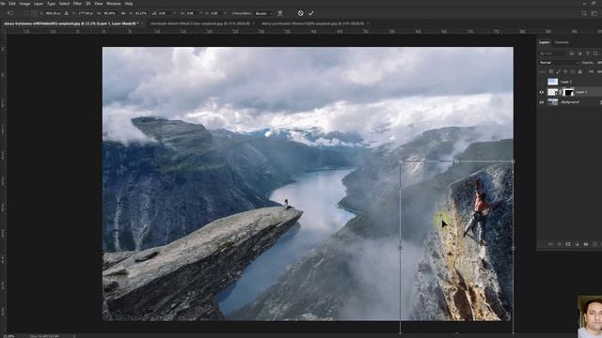Click the zoom percentage in status bar
The width and height of the screenshot is (602, 338).
coord(8,336)
